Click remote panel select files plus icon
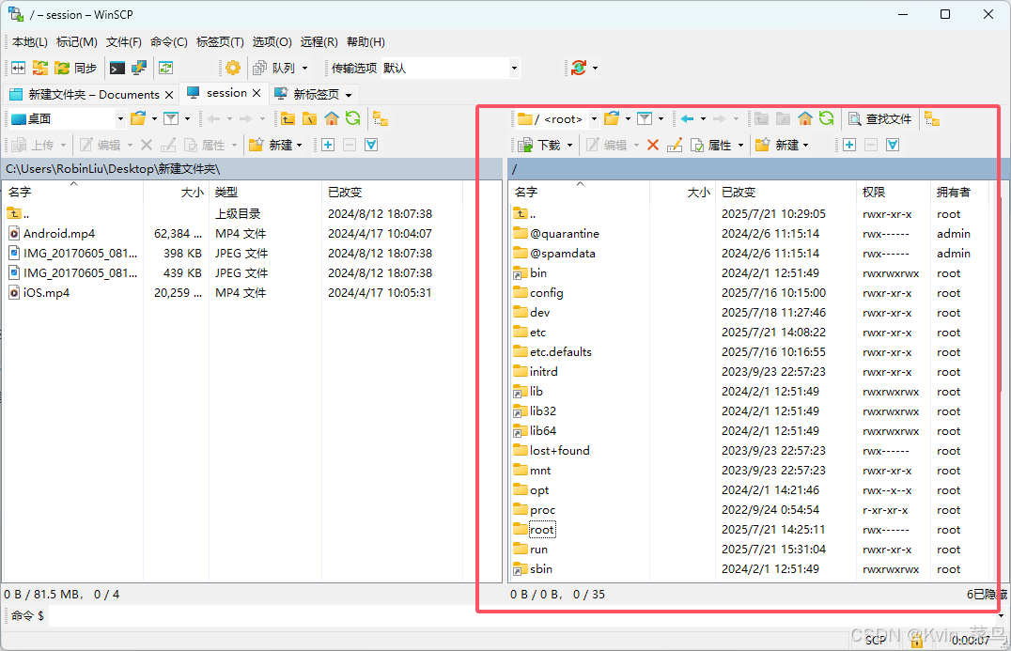This screenshot has width=1011, height=651. pyautogui.click(x=849, y=145)
